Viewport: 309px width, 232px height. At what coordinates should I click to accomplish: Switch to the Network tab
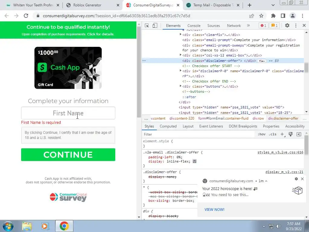pyautogui.click(x=234, y=26)
